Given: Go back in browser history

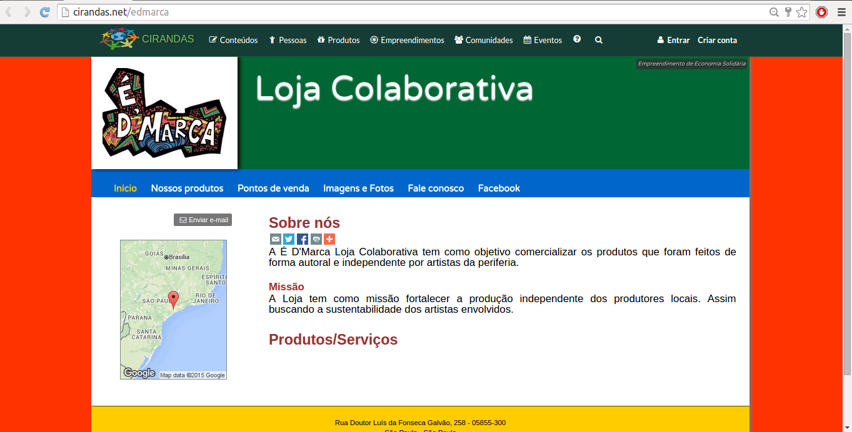Looking at the screenshot, I should tap(9, 12).
